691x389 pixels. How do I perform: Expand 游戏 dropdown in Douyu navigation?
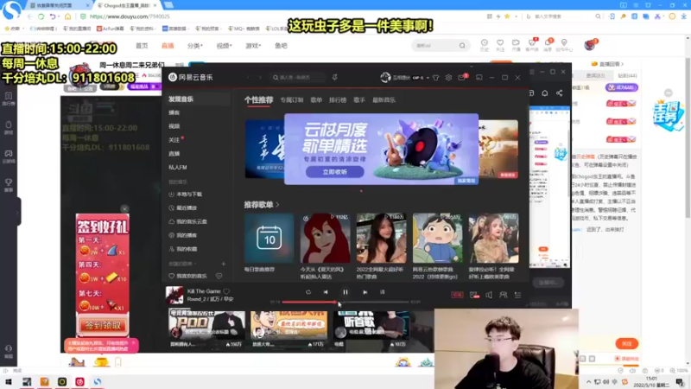coord(253,46)
